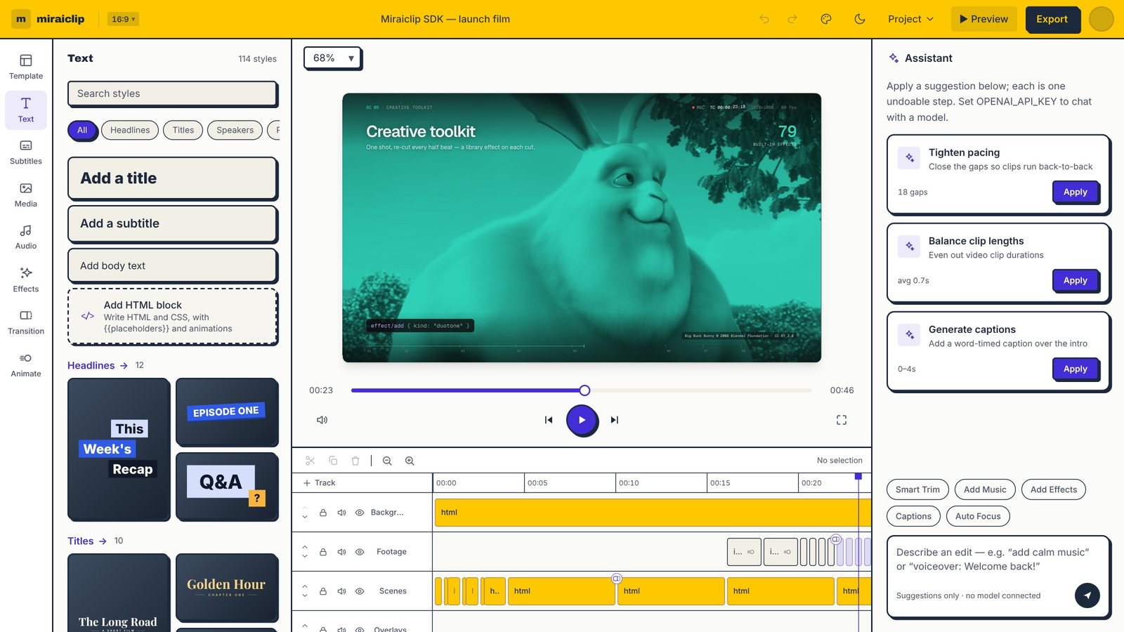Expand the Titles category
The width and height of the screenshot is (1124, 632).
(x=87, y=541)
